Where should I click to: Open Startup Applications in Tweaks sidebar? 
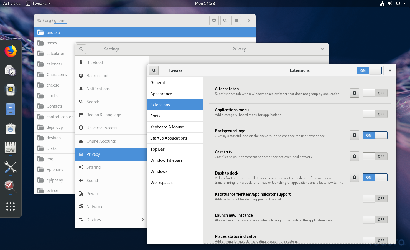click(x=175, y=138)
